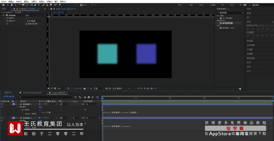Viewport: 274px width, 141px height.
Task: Open the 完整 resolution dropdown
Action: (x=99, y=89)
